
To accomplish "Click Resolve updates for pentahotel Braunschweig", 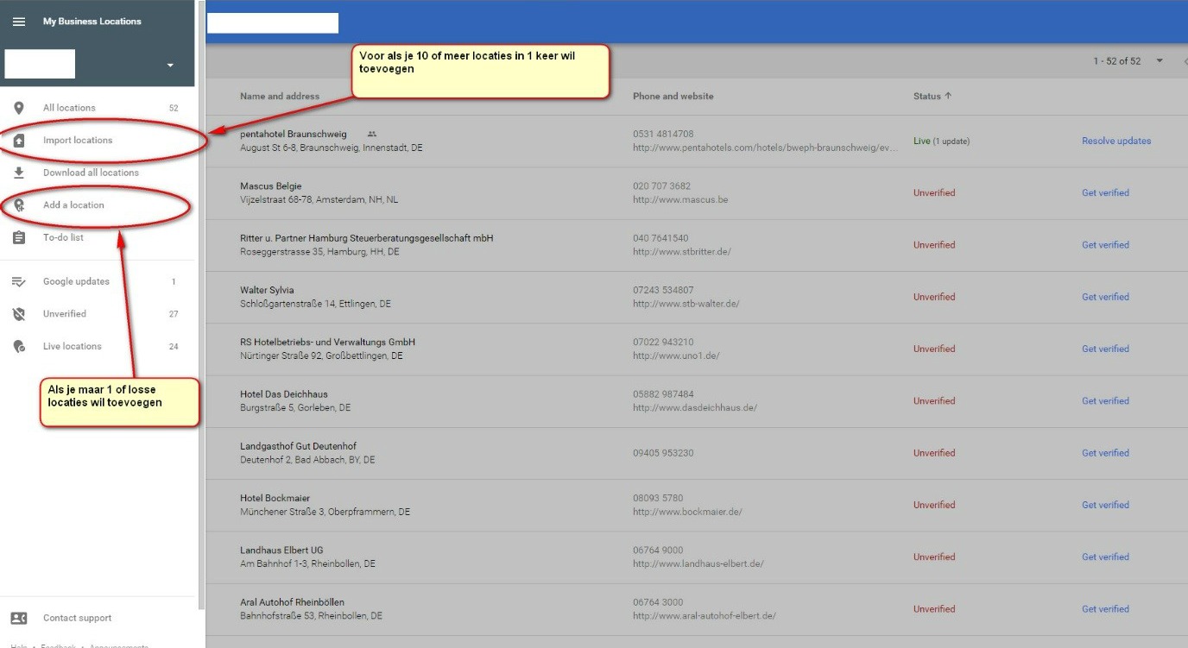I will (x=1116, y=141).
